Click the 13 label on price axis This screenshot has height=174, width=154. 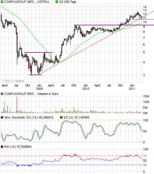pyautogui.click(x=145, y=10)
